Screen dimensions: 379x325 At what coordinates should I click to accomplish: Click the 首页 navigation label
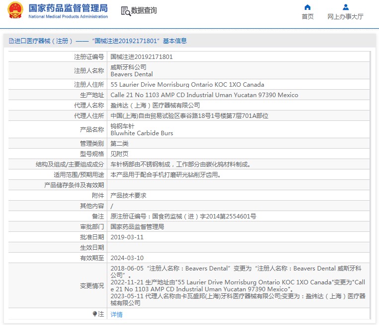point(307,17)
